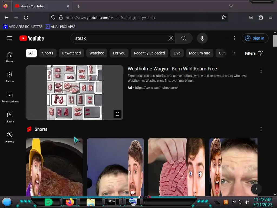The width and height of the screenshot is (277, 208).
Task: Click the taskbar clock 11:22 AM
Action: tap(263, 199)
